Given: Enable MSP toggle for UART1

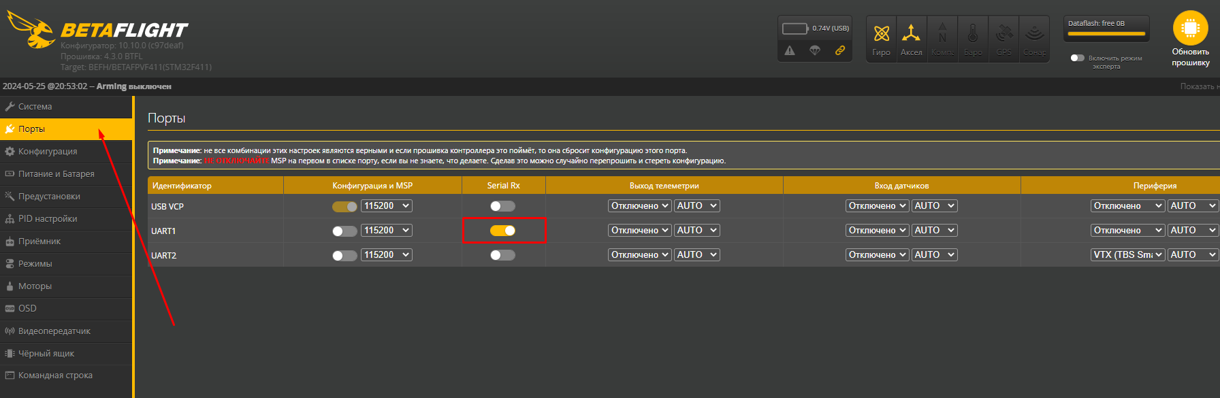Looking at the screenshot, I should click(x=344, y=231).
